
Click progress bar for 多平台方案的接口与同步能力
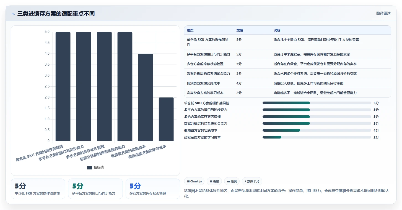coord(317,110)
